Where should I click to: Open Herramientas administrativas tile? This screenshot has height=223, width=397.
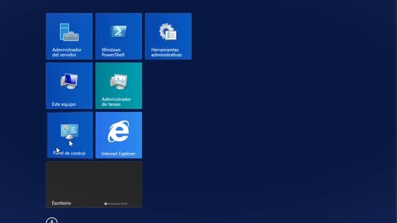coord(168,37)
